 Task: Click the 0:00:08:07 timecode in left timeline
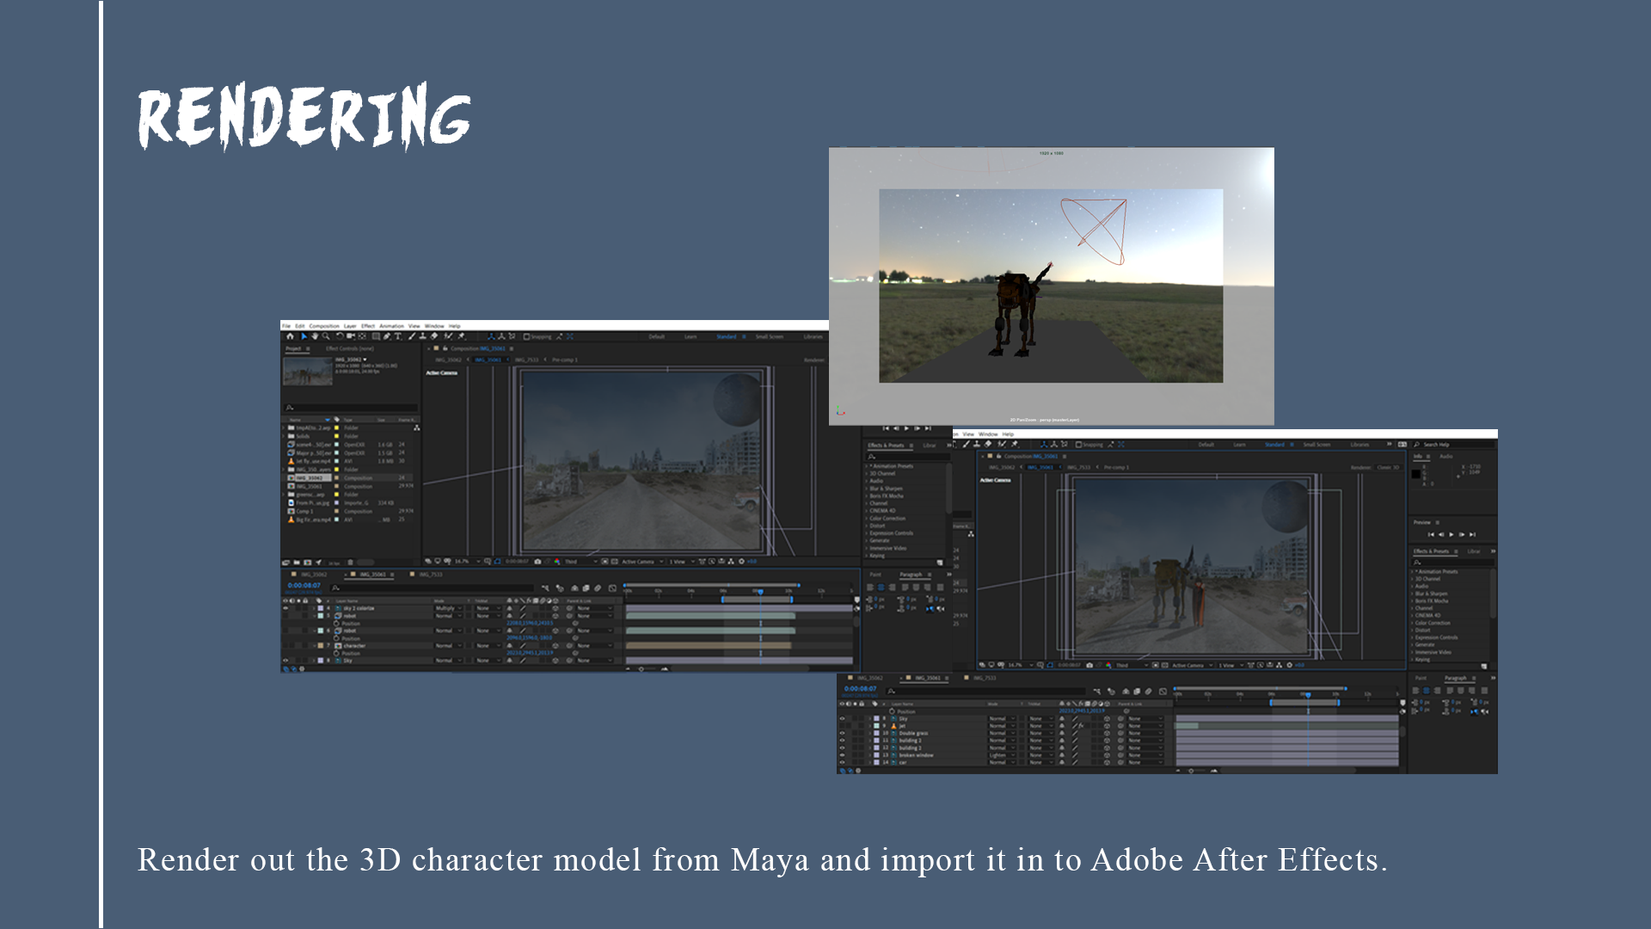click(x=304, y=586)
